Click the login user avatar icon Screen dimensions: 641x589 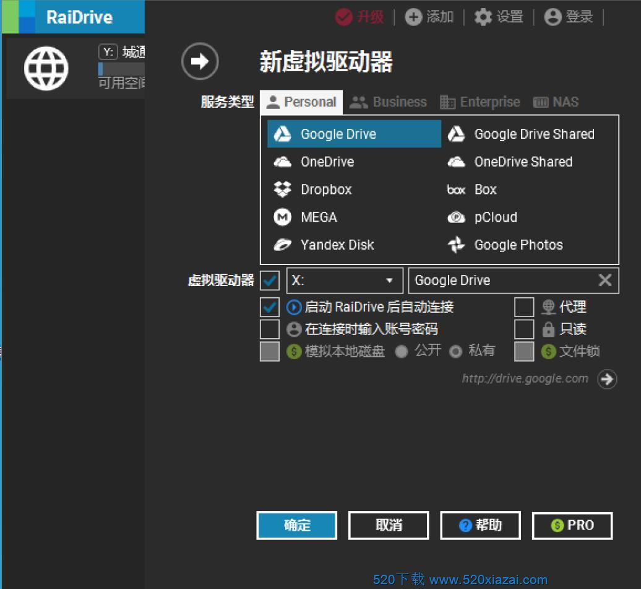click(553, 17)
